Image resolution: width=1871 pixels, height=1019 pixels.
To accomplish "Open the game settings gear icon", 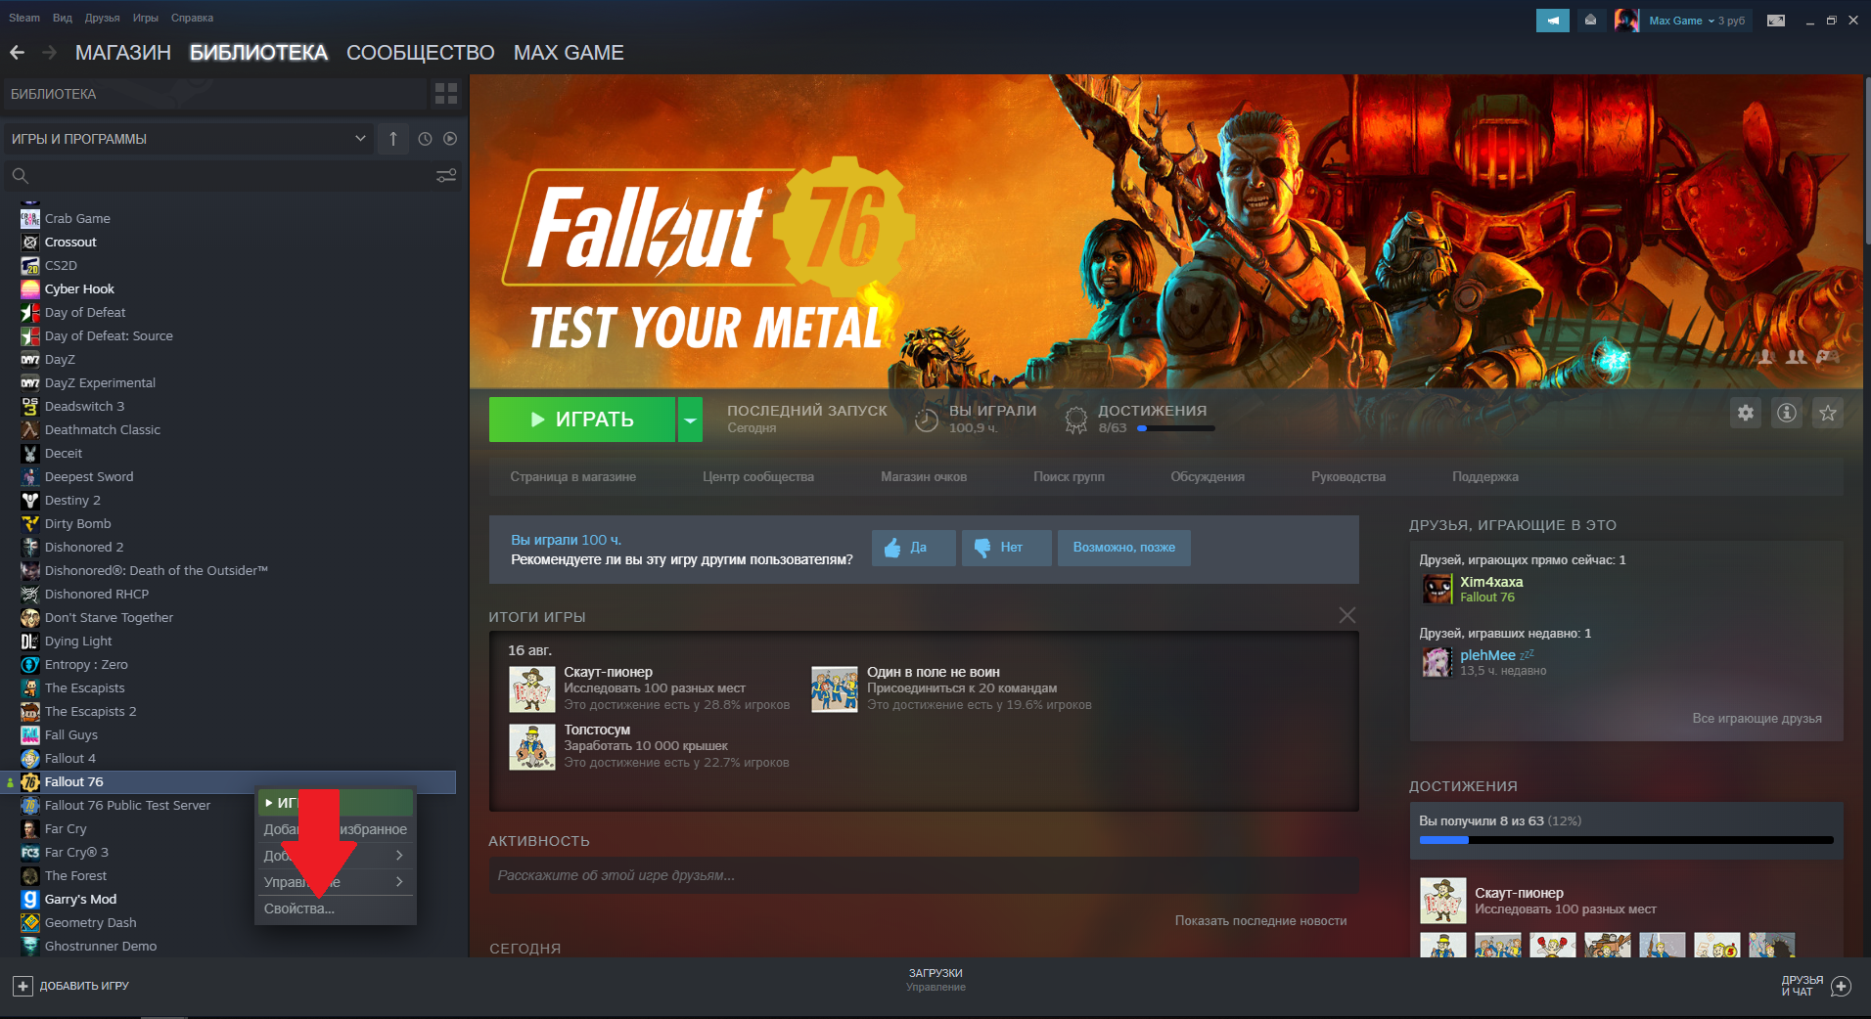I will coord(1746,413).
